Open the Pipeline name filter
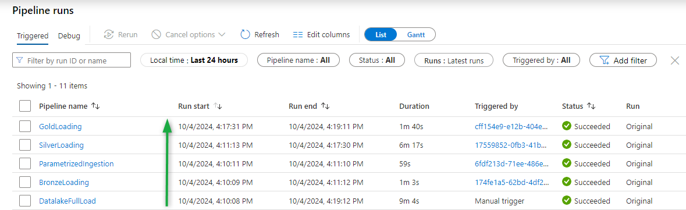This screenshot has width=686, height=210. (x=298, y=60)
